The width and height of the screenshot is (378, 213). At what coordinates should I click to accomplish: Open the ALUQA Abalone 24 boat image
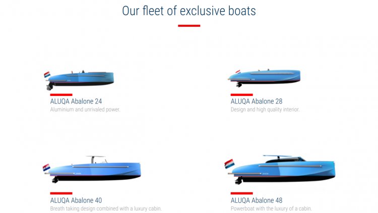tap(79, 80)
